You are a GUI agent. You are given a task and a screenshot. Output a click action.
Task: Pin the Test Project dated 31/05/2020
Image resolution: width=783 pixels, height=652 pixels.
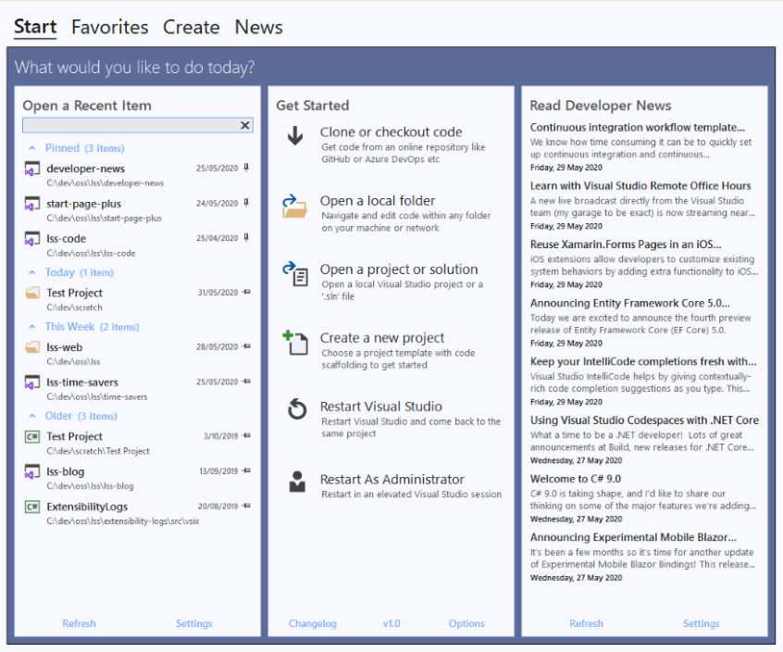246,292
